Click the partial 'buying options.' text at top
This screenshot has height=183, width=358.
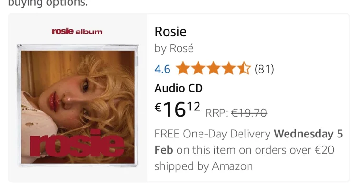point(48,3)
